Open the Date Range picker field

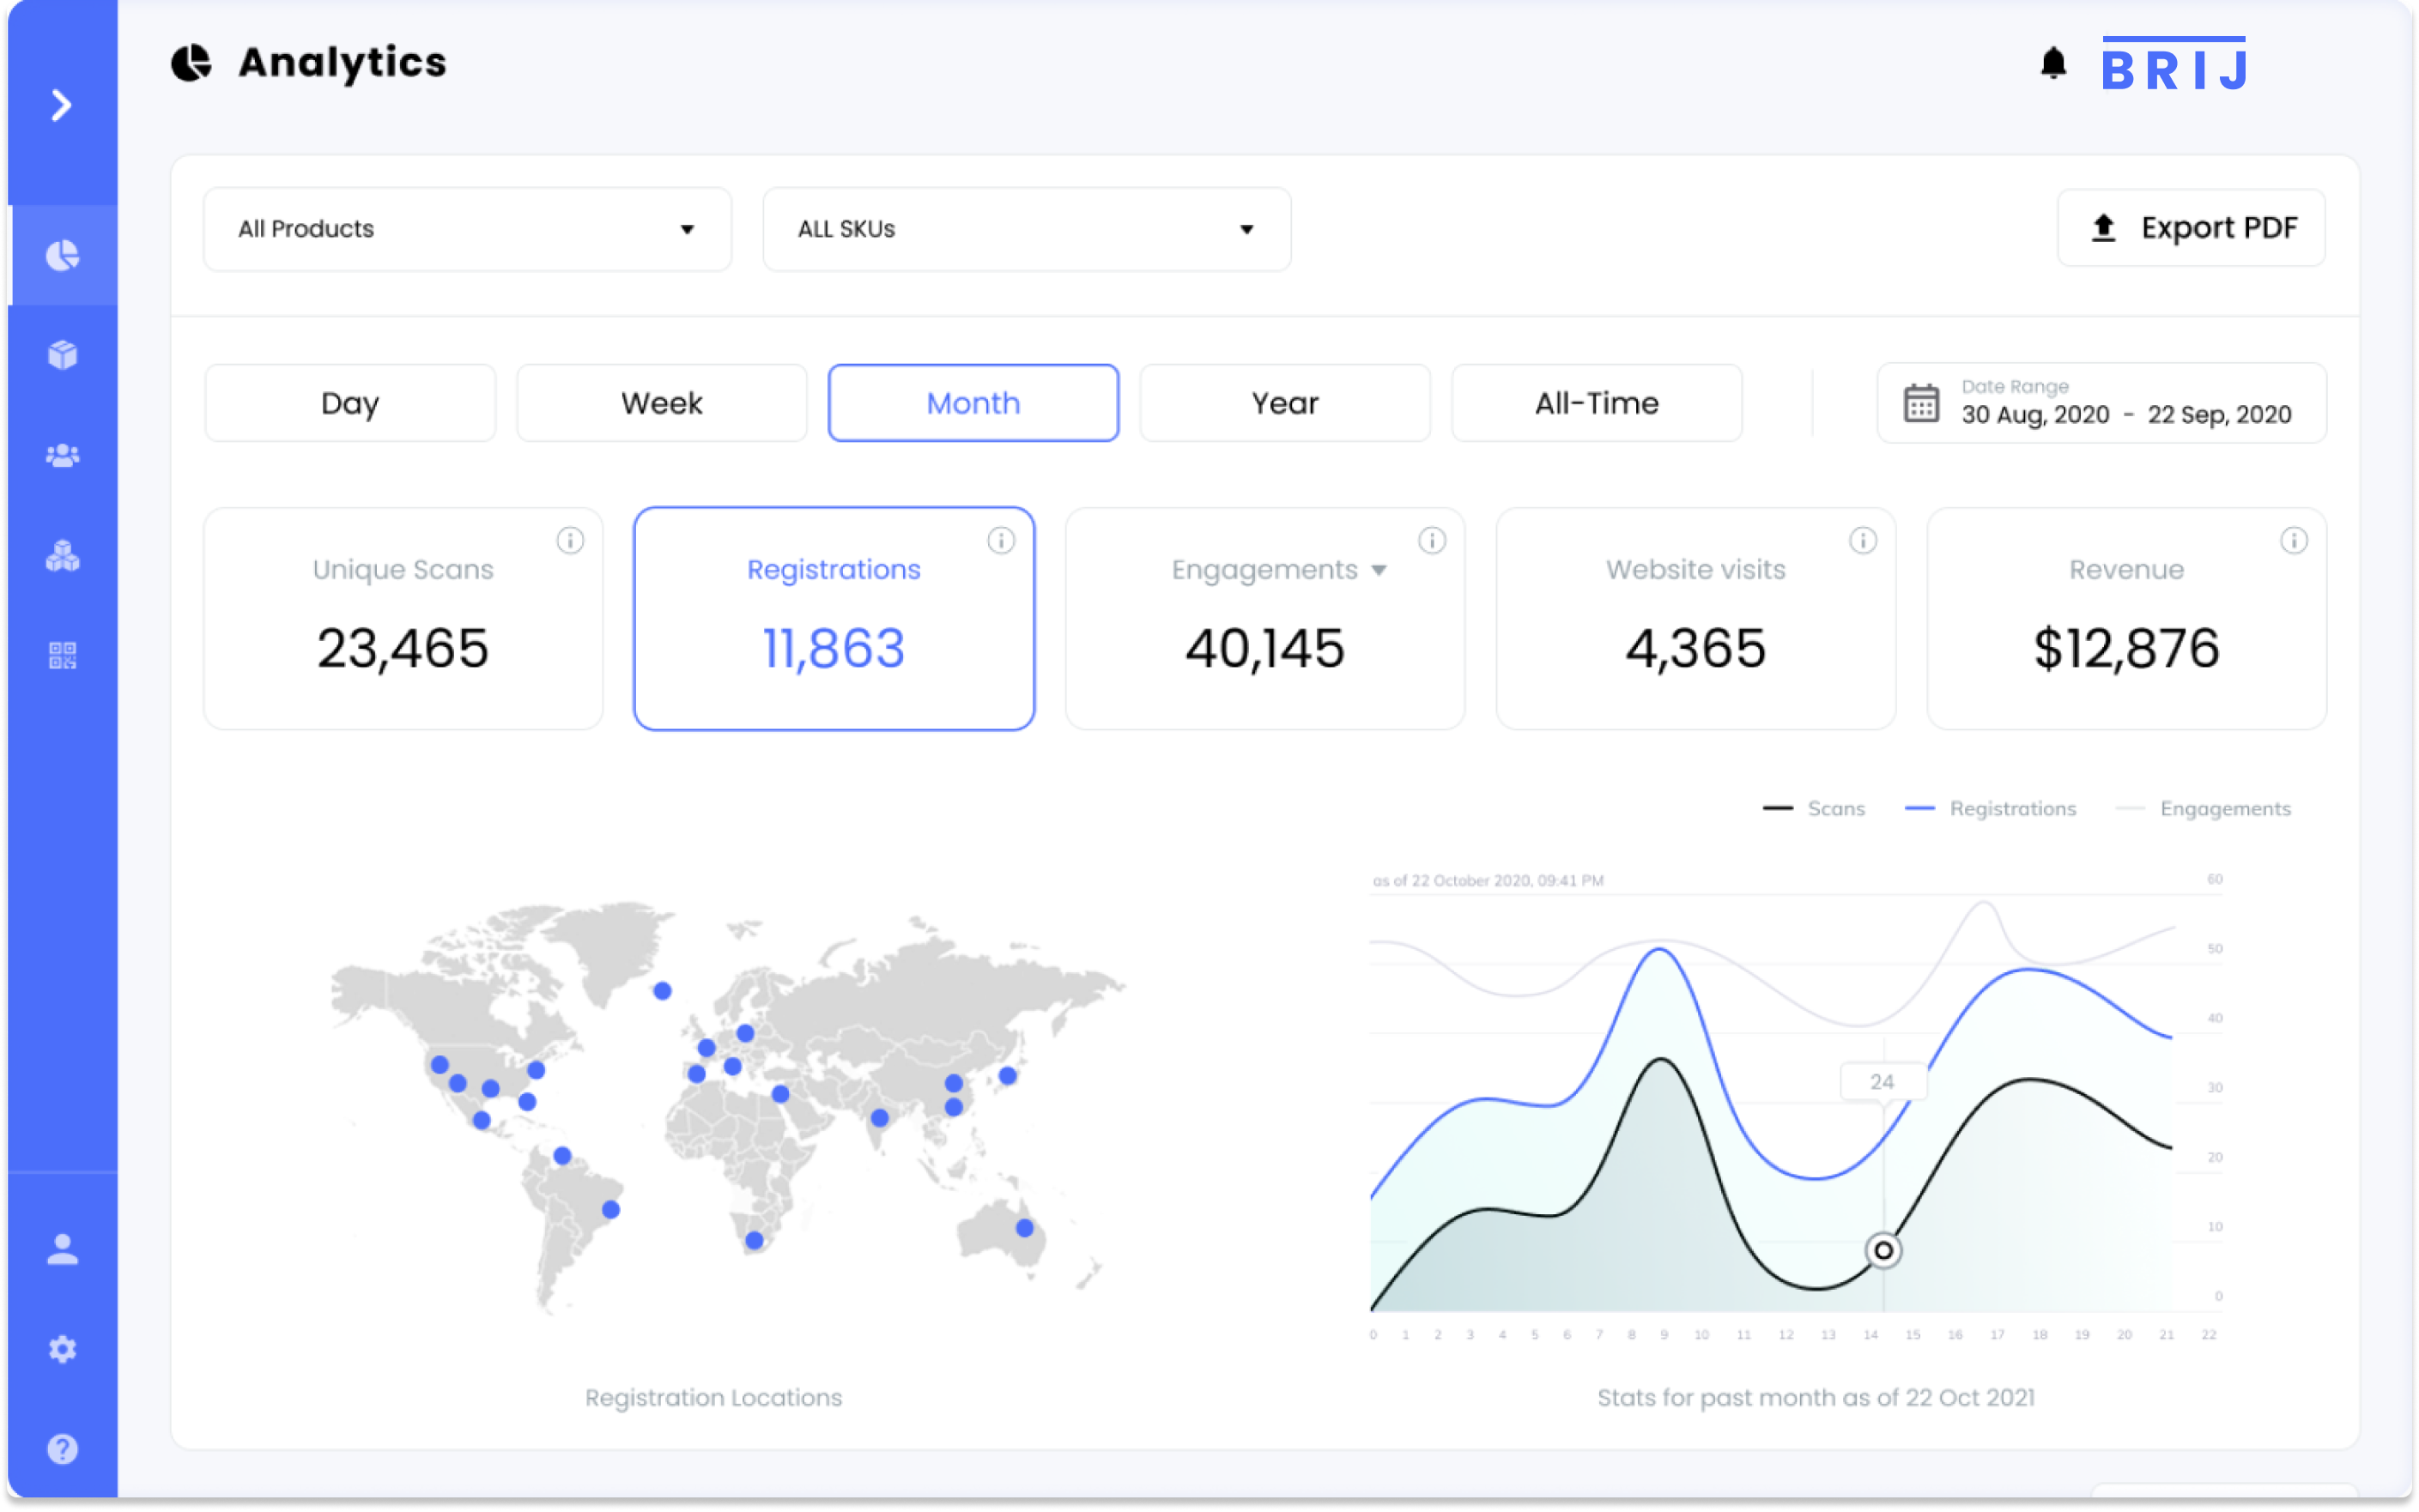tap(2101, 403)
